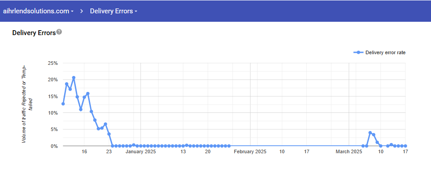Click the 25% y-axis label
Viewport: 431px width, 171px height.
click(x=53, y=63)
